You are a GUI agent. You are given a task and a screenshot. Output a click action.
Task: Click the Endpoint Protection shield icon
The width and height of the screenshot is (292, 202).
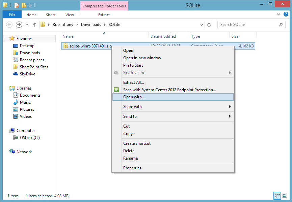116,90
